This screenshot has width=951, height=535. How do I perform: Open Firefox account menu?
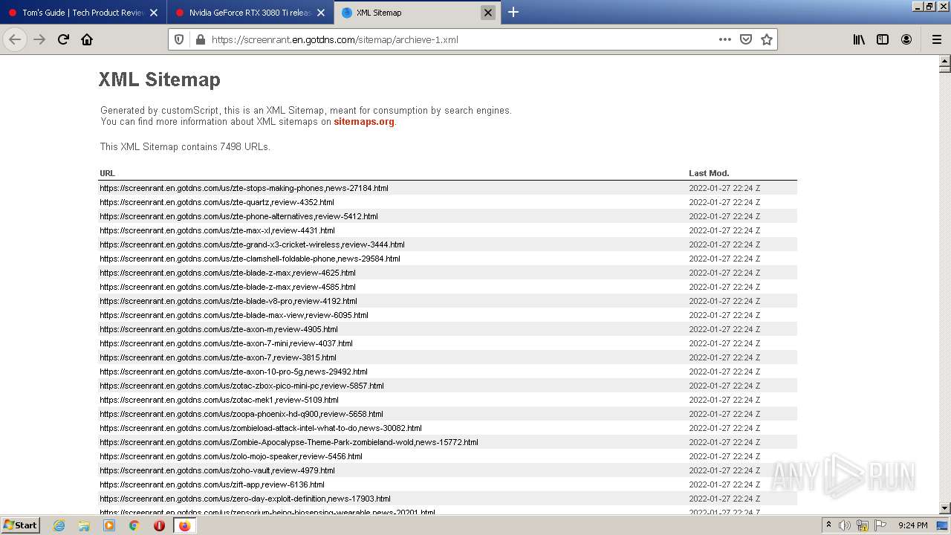point(906,39)
